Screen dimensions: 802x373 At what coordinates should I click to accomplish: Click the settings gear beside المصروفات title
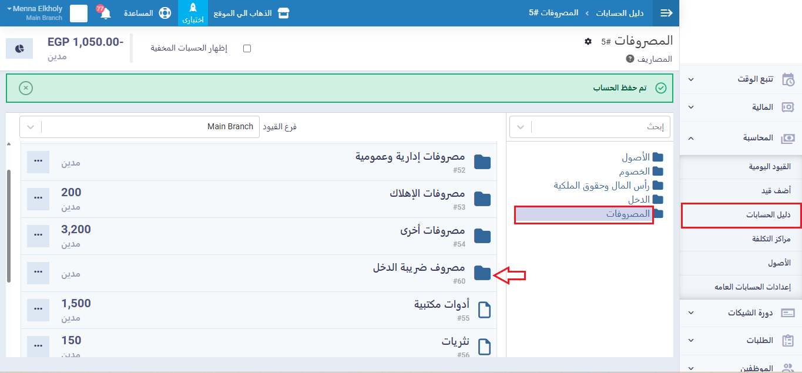(588, 41)
